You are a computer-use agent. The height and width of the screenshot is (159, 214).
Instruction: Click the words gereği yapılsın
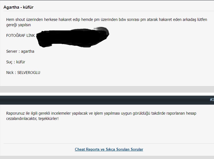(18, 25)
